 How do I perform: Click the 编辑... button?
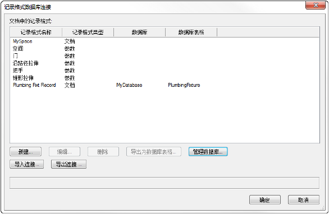pos(65,152)
